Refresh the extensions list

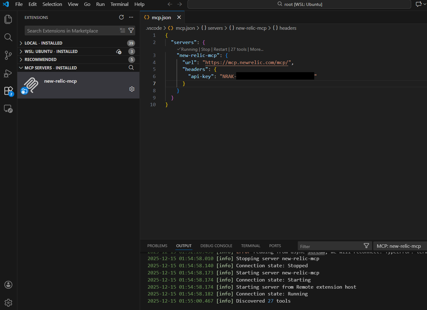121,17
